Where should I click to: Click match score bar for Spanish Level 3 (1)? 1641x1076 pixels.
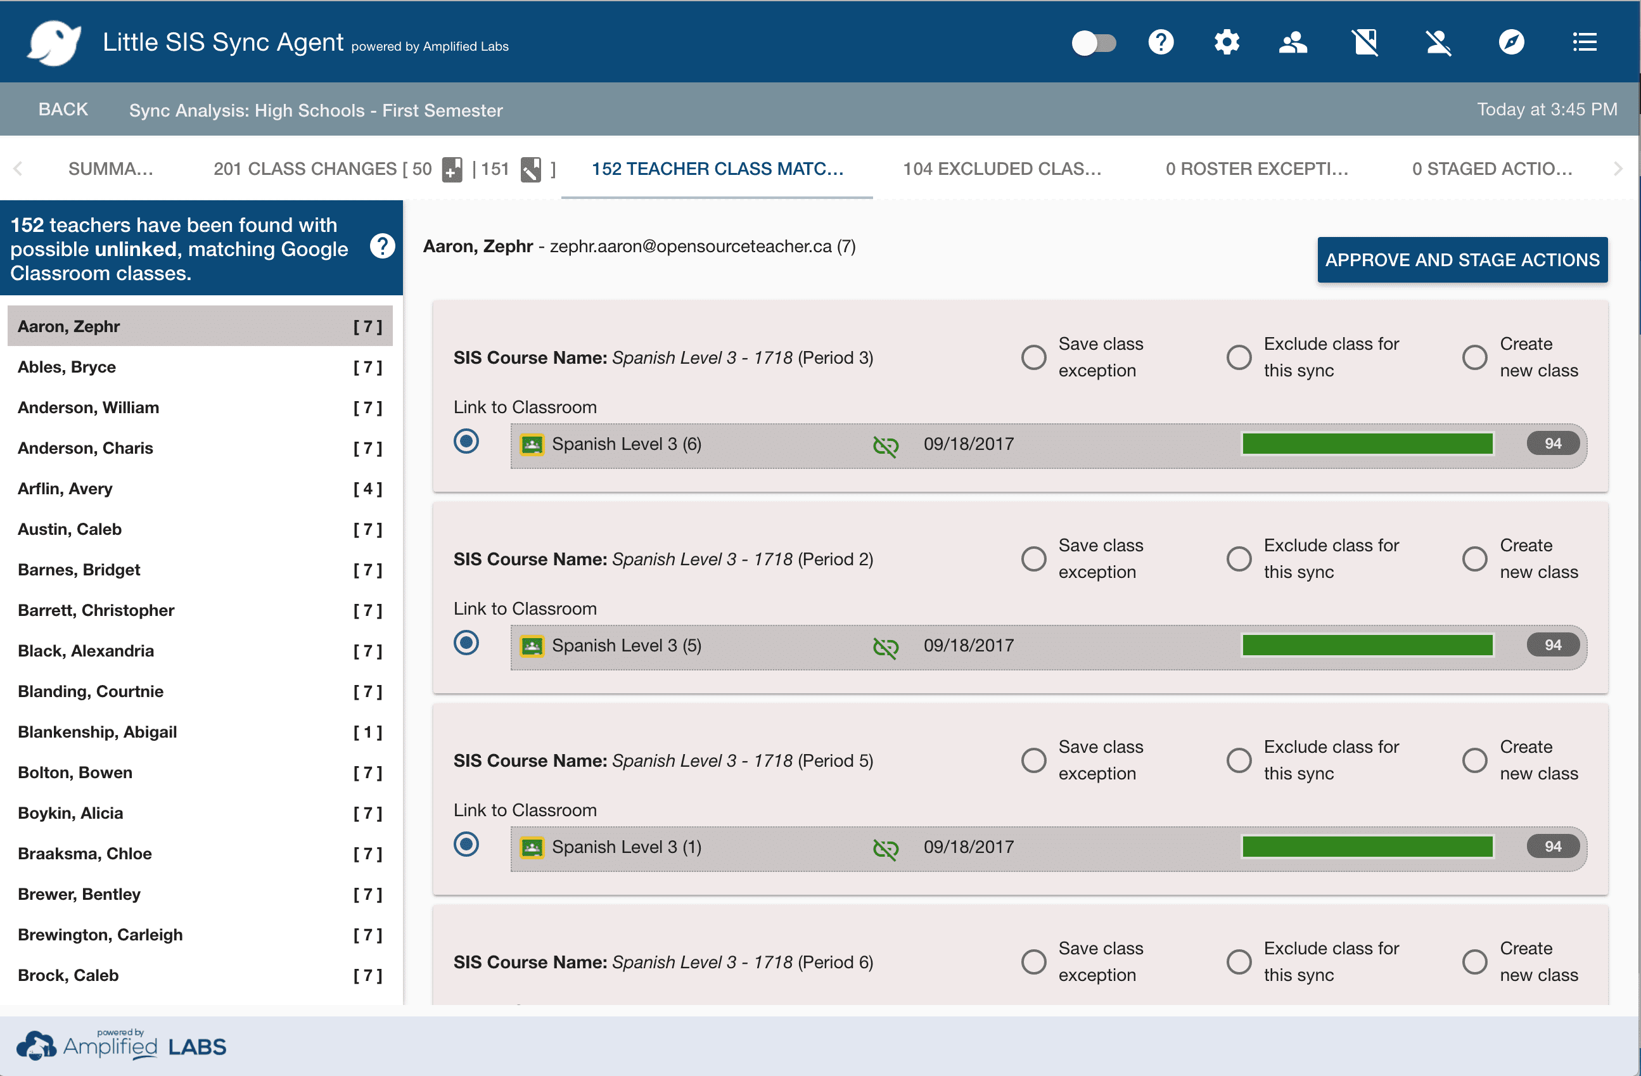tap(1367, 847)
